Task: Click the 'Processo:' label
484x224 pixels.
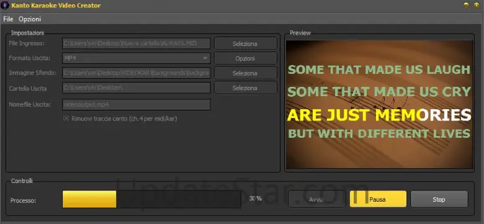Action: 23,200
